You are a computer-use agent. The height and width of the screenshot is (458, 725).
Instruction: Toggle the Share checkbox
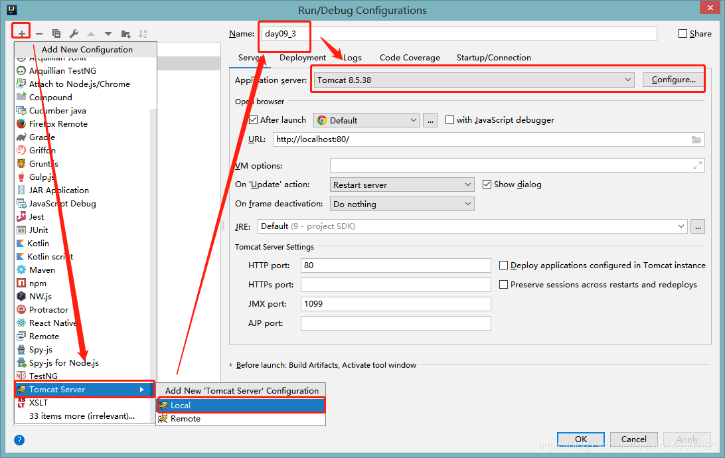pos(683,34)
